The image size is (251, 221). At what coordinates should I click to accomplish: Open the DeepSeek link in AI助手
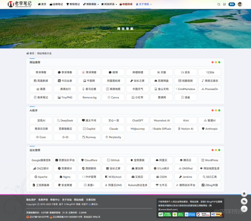(x=65, y=120)
